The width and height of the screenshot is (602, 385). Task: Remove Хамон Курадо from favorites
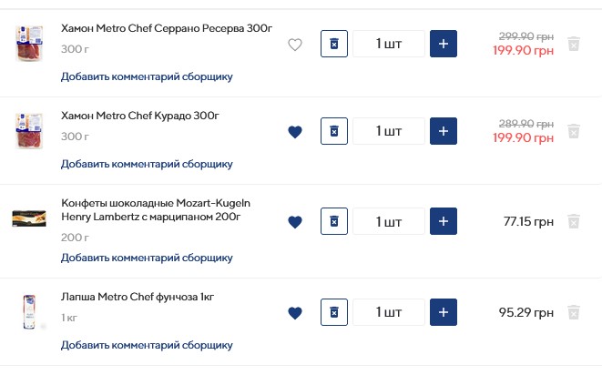pos(294,132)
